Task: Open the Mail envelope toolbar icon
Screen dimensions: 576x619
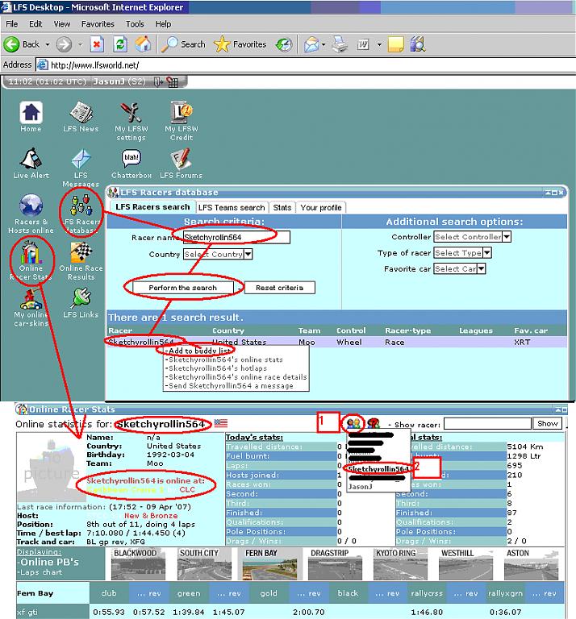Action: click(x=311, y=44)
